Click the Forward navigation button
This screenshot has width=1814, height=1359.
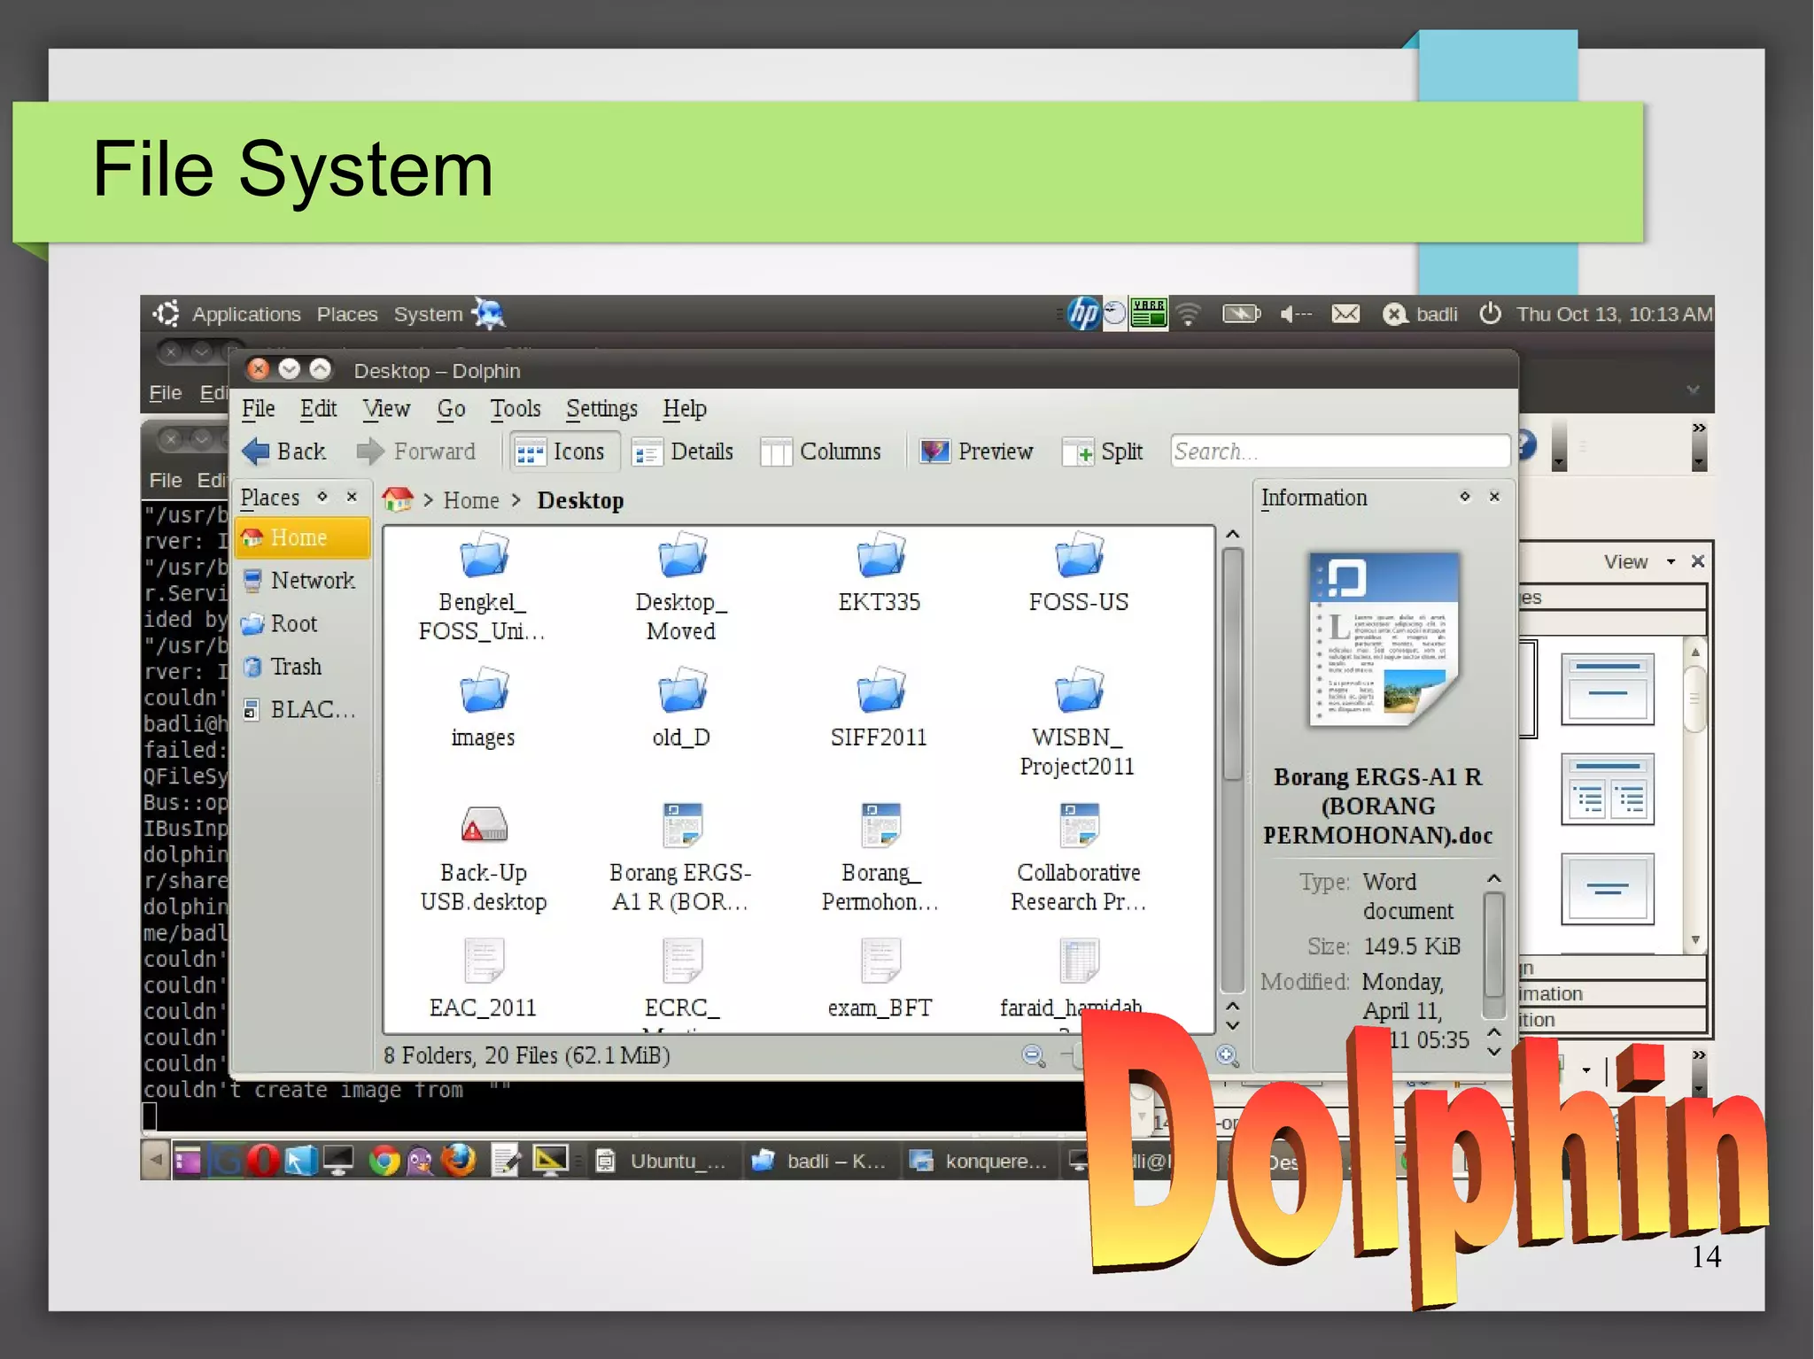pyautogui.click(x=416, y=452)
